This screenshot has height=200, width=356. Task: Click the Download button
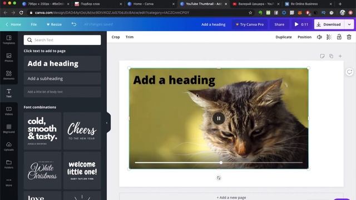tap(329, 24)
